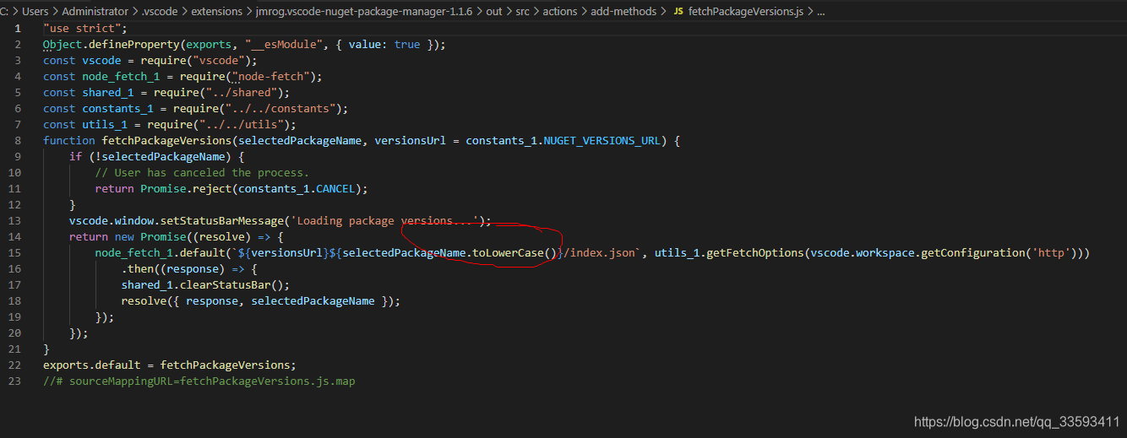The image size is (1127, 438).
Task: Click the comment "User has canceled the process."
Action: (202, 172)
